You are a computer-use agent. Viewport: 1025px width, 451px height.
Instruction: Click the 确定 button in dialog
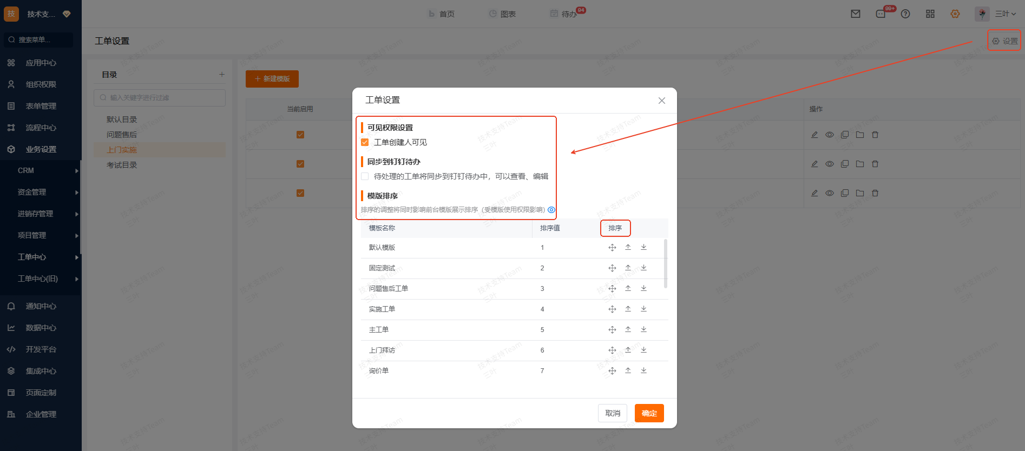(x=649, y=413)
